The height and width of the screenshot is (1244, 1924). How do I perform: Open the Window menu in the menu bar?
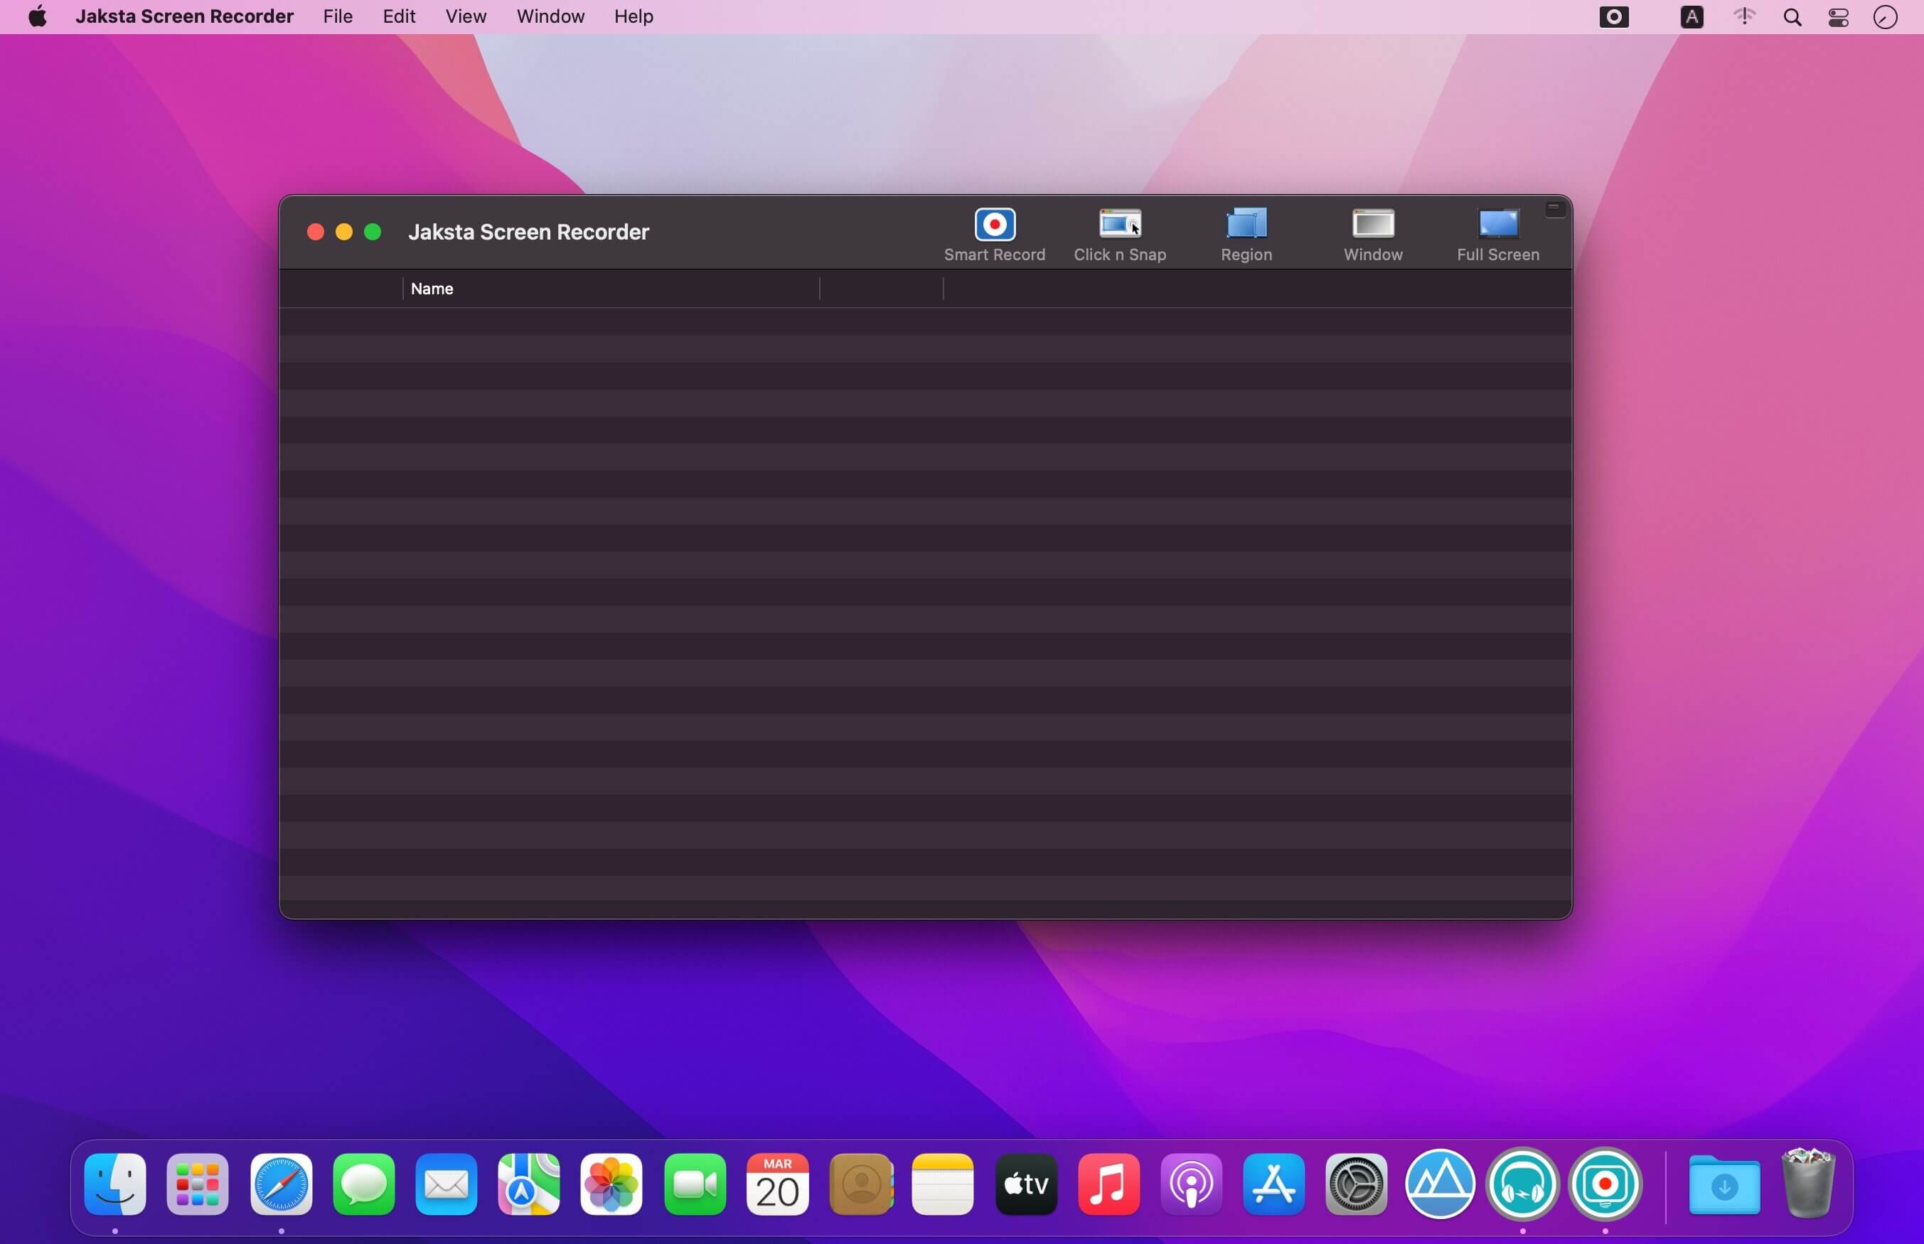click(x=550, y=16)
